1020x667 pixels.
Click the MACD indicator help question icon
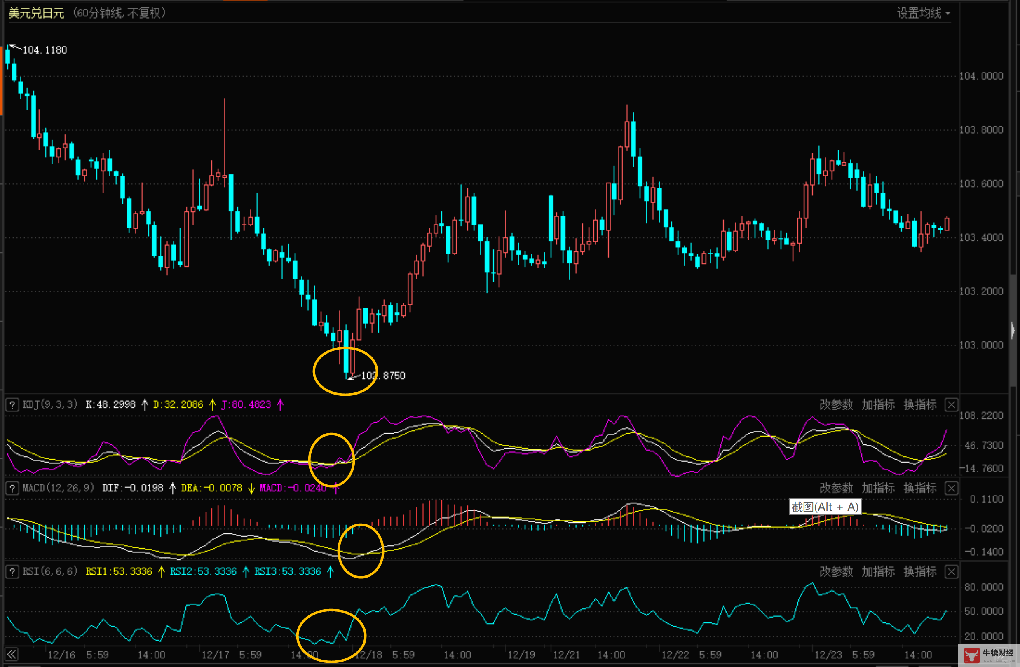point(12,488)
